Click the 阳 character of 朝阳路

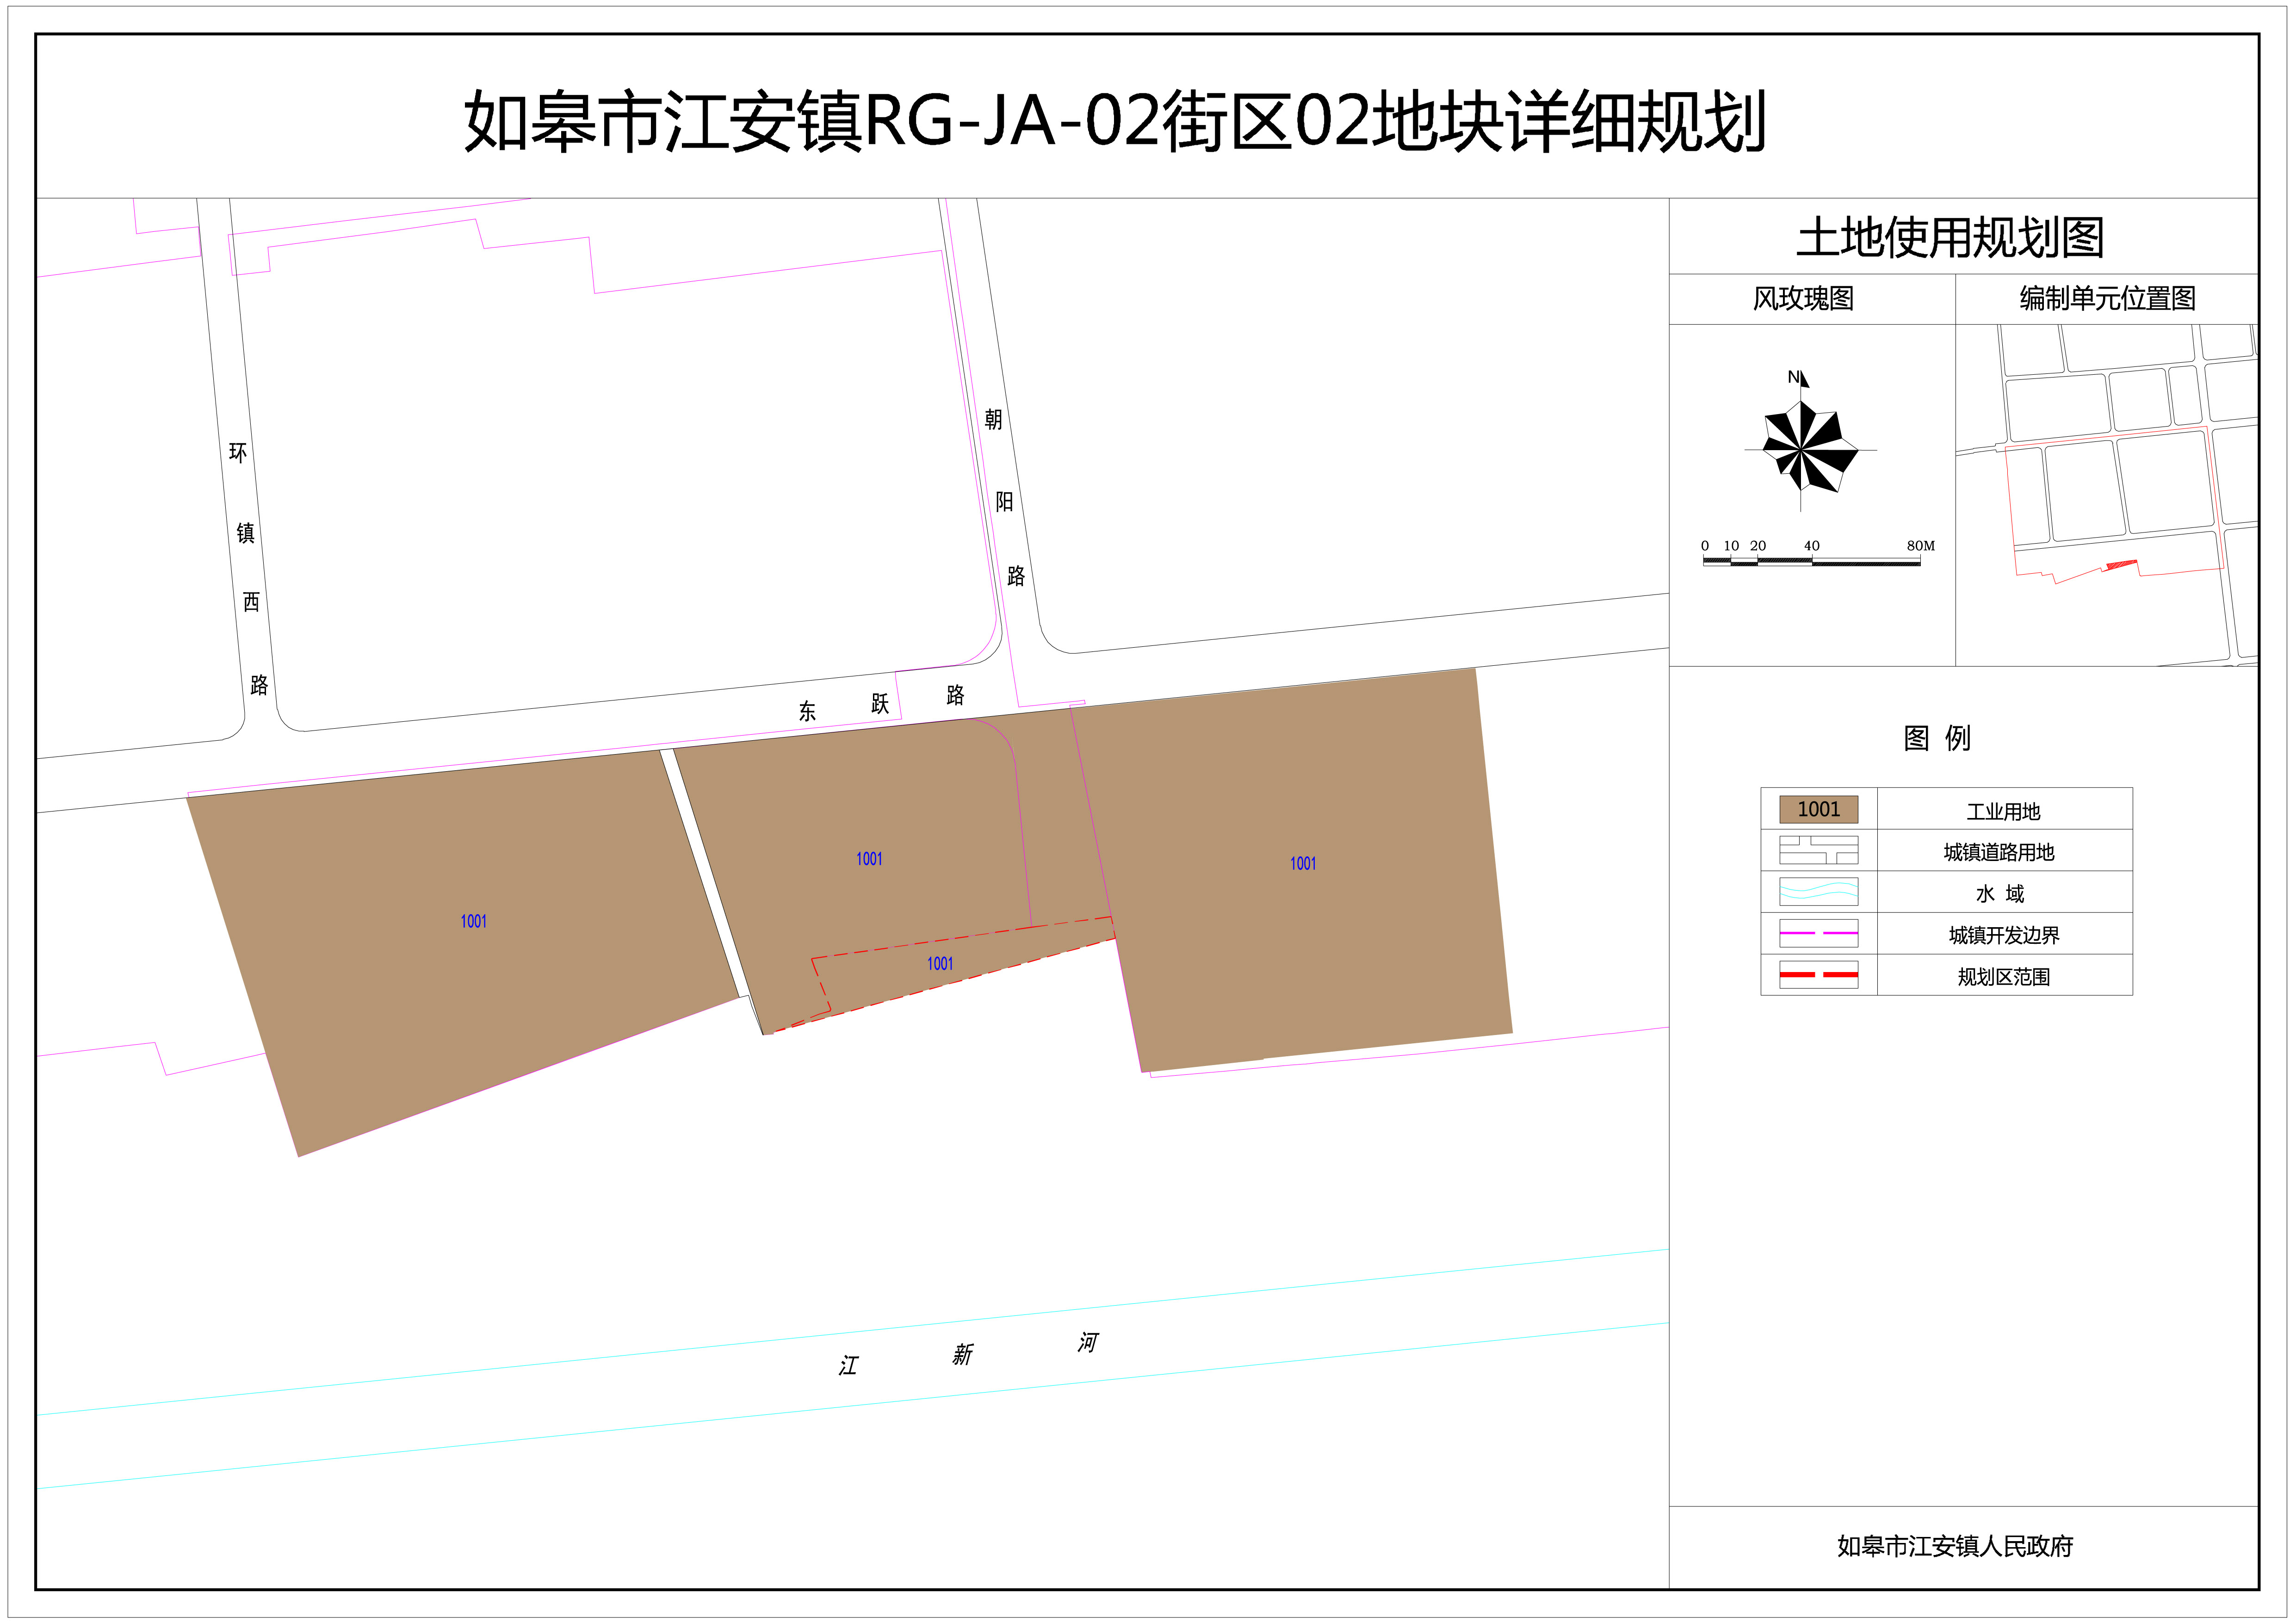tap(1004, 501)
